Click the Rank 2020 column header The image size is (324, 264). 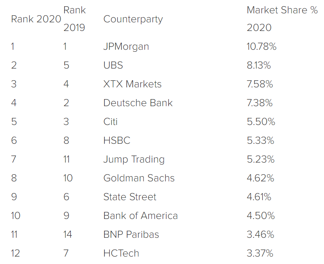tap(36, 19)
